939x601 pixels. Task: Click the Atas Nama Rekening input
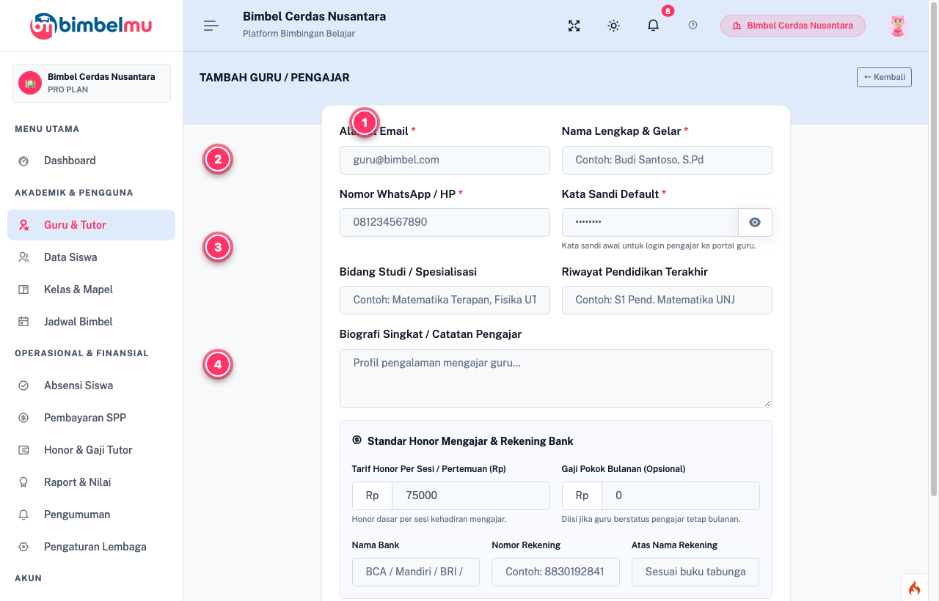click(695, 572)
